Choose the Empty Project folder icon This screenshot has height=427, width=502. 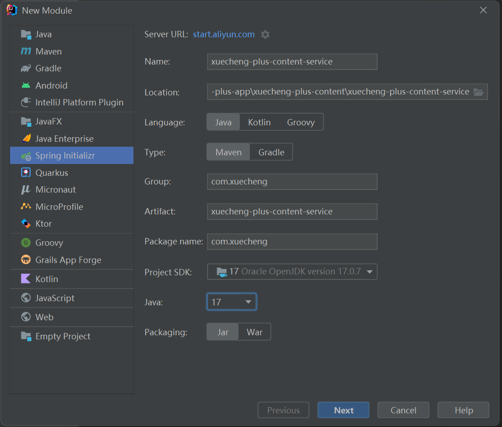point(26,337)
